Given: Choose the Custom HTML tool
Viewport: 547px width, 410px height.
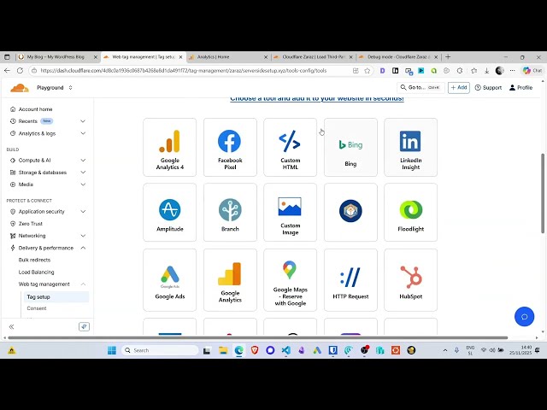Looking at the screenshot, I should point(291,147).
